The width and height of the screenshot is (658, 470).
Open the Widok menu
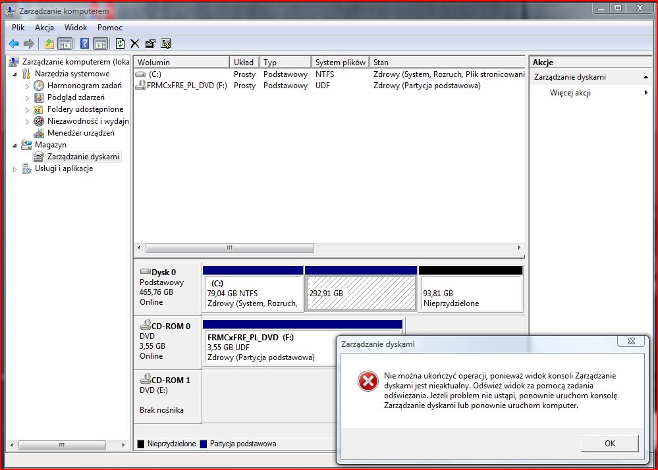click(76, 28)
